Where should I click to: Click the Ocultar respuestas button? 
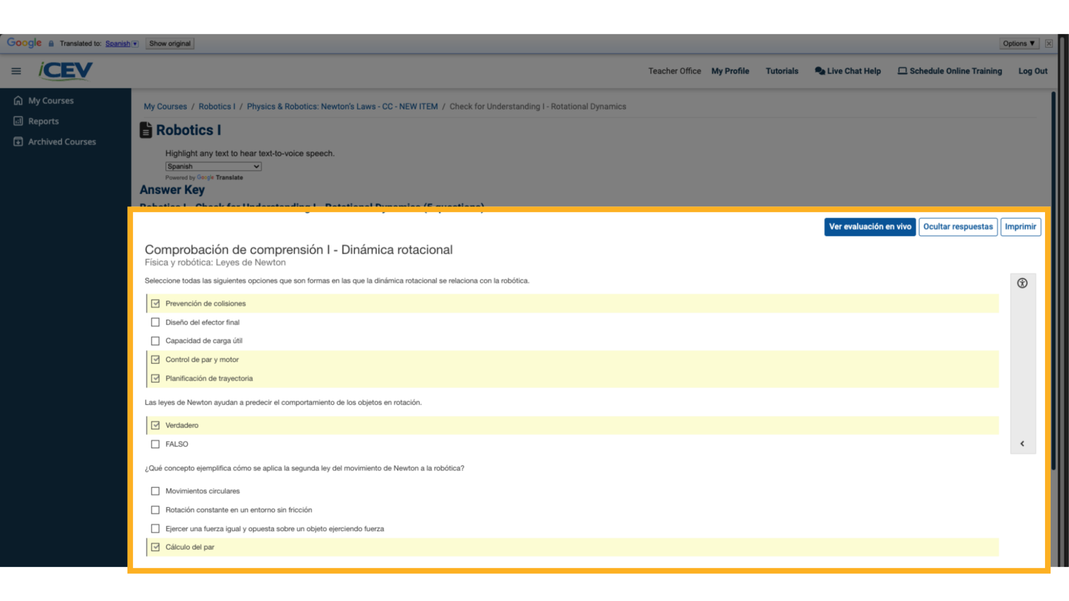[x=958, y=227]
